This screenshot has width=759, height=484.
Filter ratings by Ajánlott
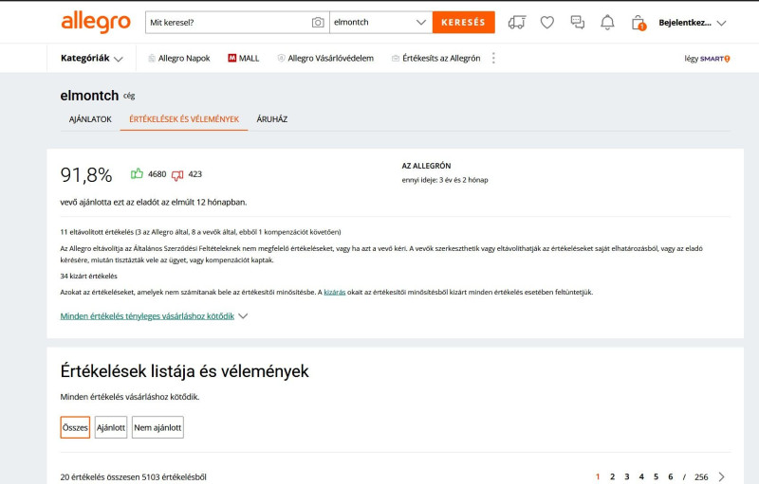[111, 427]
